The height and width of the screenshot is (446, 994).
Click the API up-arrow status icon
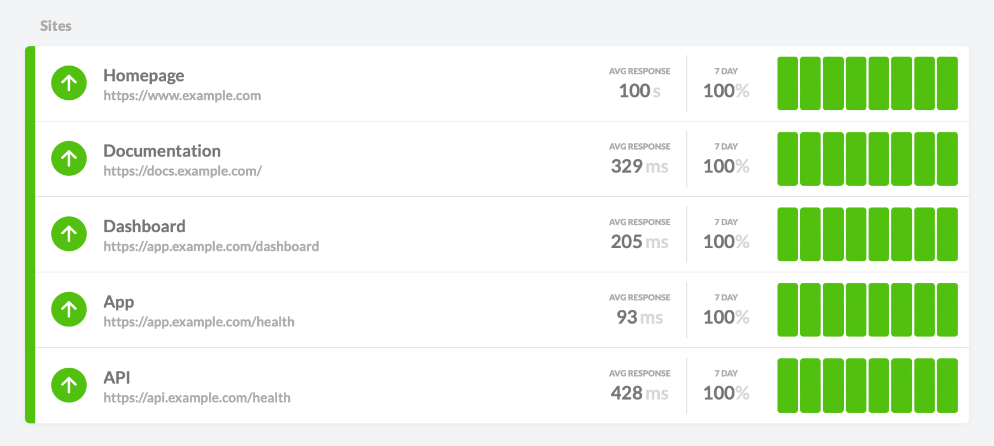[x=69, y=385]
